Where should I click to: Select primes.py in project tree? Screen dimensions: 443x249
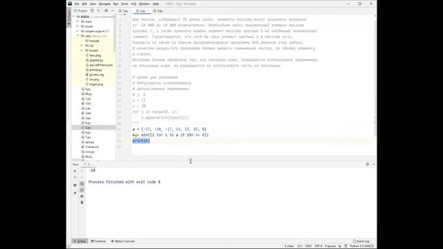94,70
